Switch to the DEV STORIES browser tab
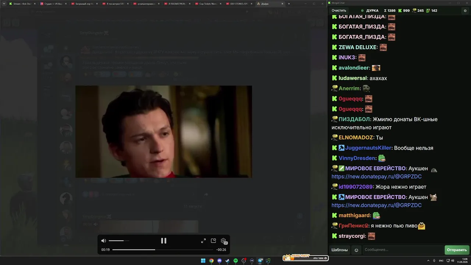Image resolution: width=471 pixels, height=265 pixels. [239, 4]
